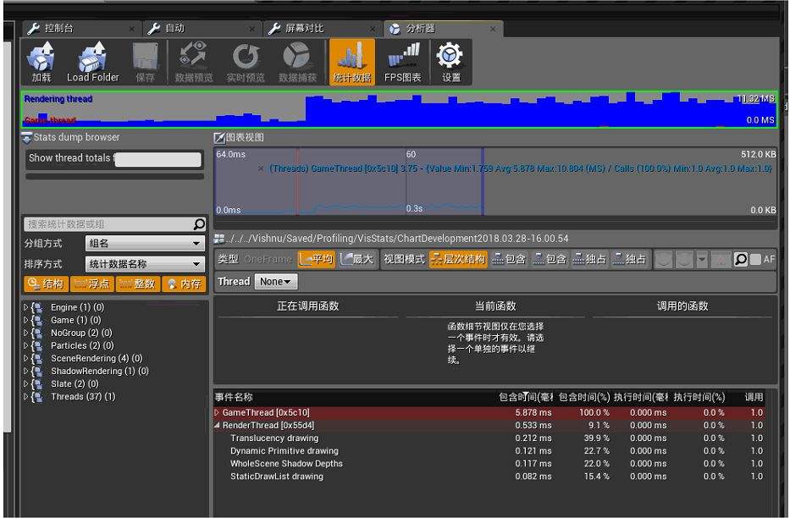
Task: Sort by the 执行时间(%) column header
Action: pos(699,397)
